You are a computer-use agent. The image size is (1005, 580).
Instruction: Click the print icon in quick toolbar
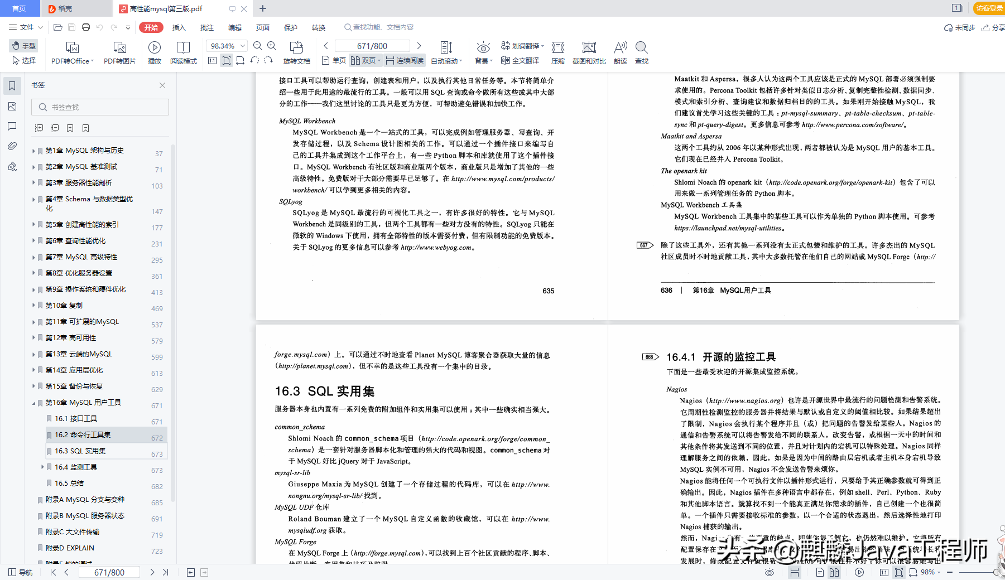85,27
